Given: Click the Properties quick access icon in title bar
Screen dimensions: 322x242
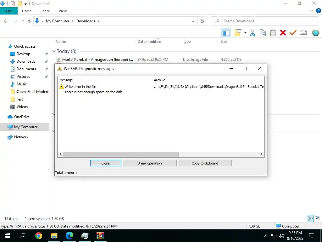Looking at the screenshot, I should tap(13, 4).
